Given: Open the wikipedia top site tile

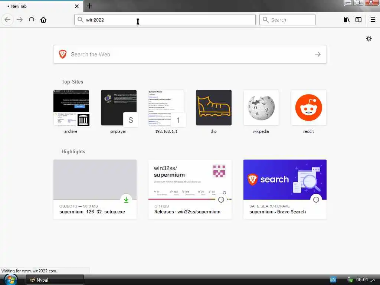Looking at the screenshot, I should pyautogui.click(x=261, y=108).
